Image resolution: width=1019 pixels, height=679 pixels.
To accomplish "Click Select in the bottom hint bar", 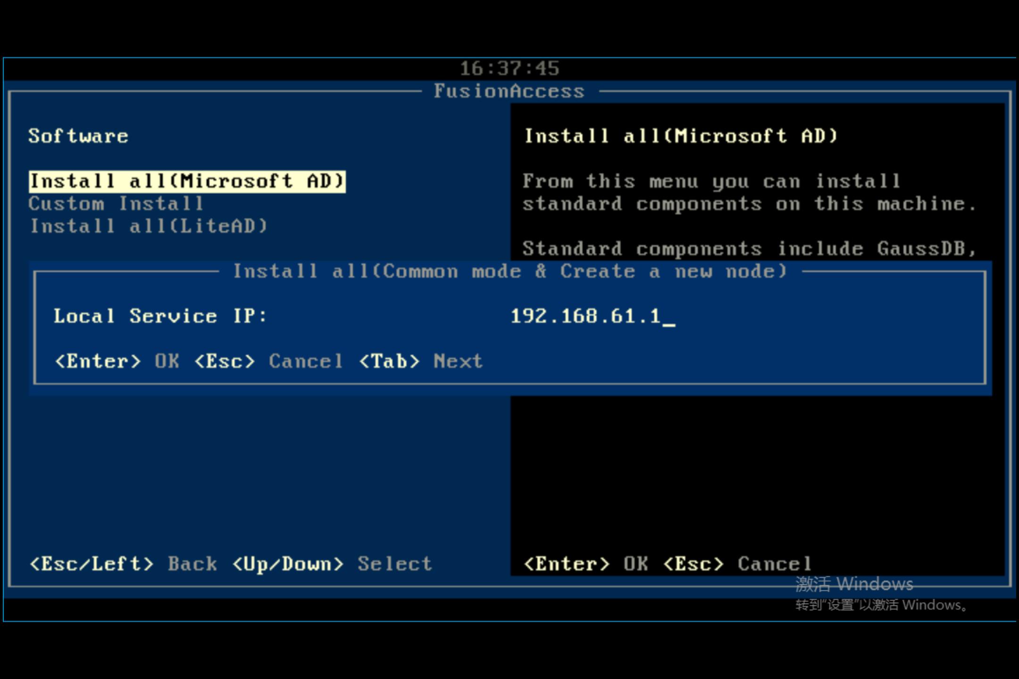I will [x=394, y=563].
